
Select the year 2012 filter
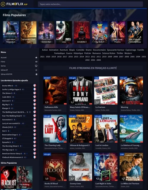[93, 57]
